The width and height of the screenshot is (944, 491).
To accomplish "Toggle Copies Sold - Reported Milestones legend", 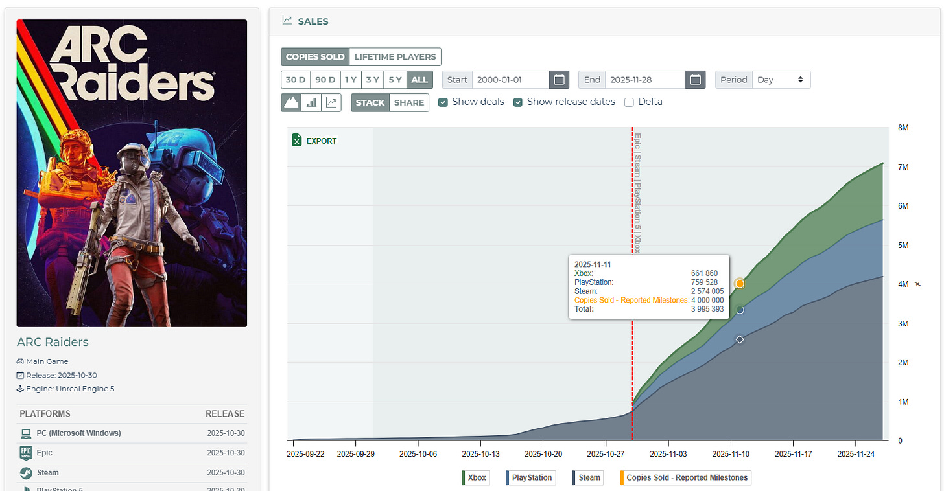I will [x=686, y=478].
